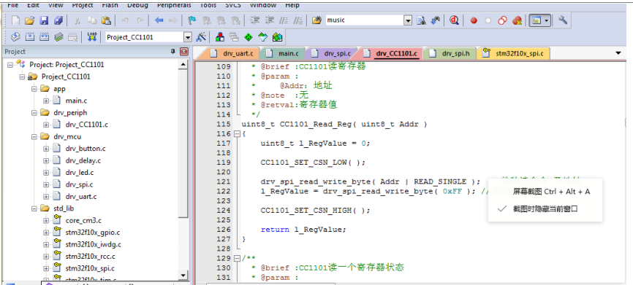The height and width of the screenshot is (285, 633).
Task: Manage project items icon
Action: coord(220,37)
